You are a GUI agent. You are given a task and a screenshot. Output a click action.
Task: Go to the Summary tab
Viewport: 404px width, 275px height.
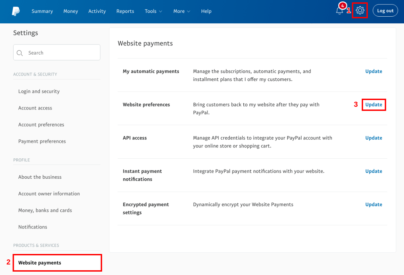tap(42, 11)
